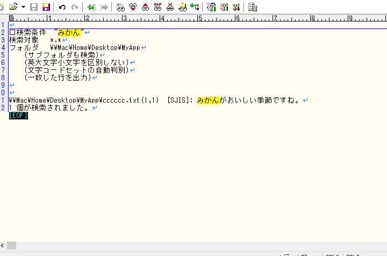Clear search marks with red X binoculars

click(x=170, y=7)
